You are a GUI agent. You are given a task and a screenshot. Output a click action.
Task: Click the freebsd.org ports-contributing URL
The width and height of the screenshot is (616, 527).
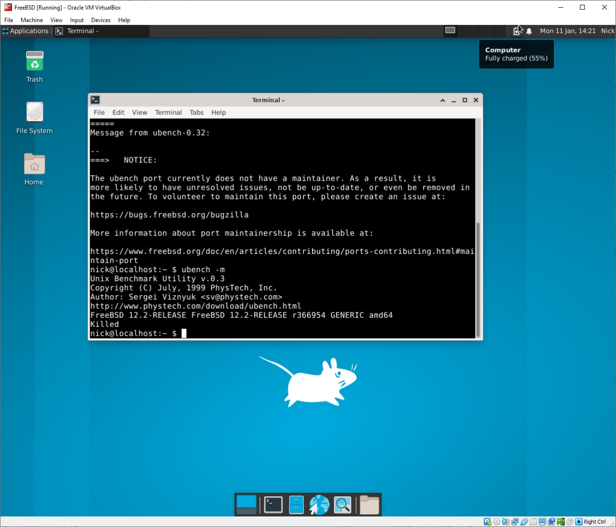(x=282, y=256)
